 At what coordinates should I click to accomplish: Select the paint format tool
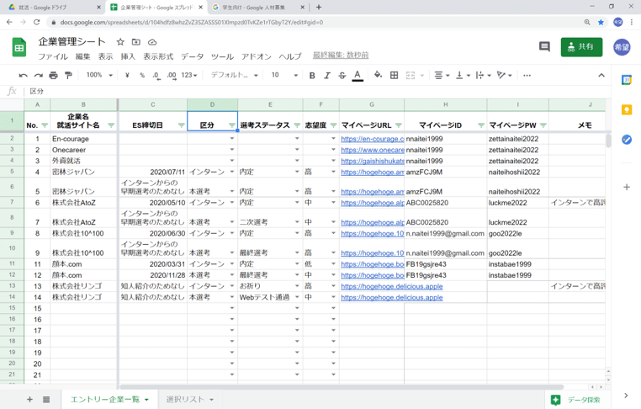[x=68, y=75]
